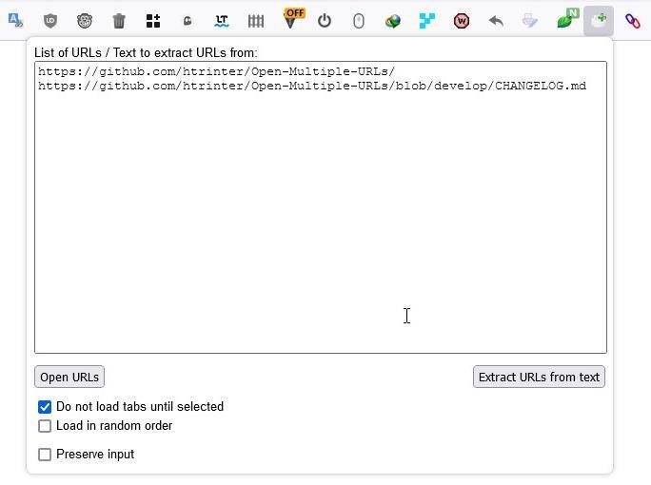Open the mouse-shaped extension icon
Viewport: 651px width, 485px height.
click(359, 21)
